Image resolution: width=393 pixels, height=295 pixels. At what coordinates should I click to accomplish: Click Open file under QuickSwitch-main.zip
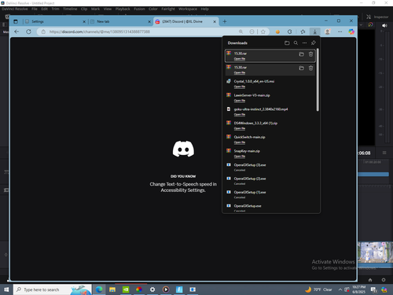[240, 142]
